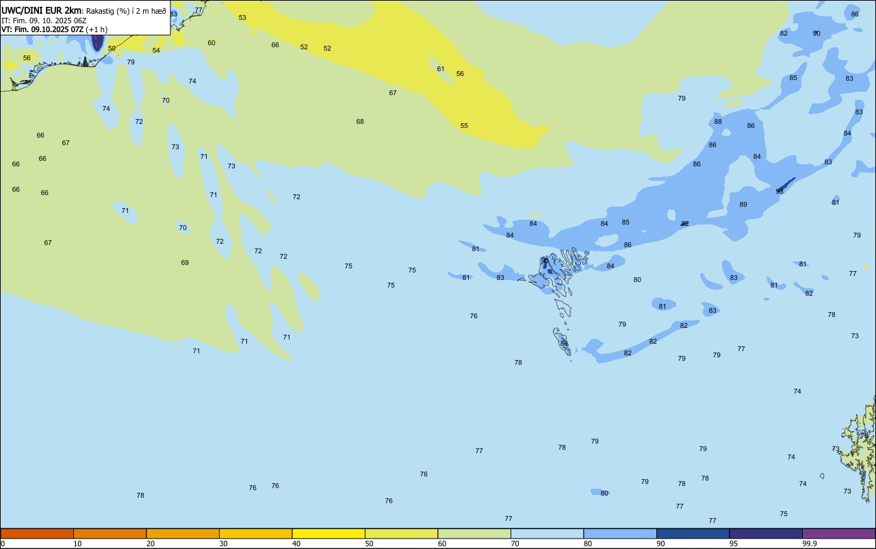Pick the 50–60 pale yellow legend swatch
This screenshot has height=549, width=876.
[401, 533]
